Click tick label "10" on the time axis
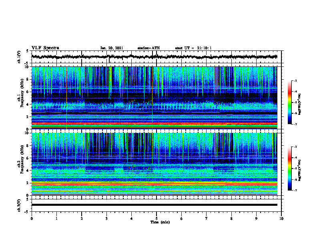The height and width of the screenshot is (245, 317). click(281, 219)
